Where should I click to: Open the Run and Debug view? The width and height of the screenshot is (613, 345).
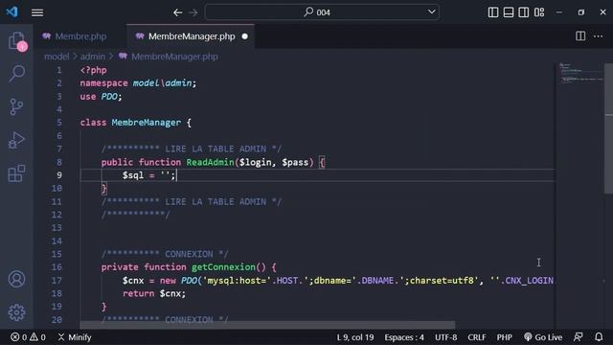16,140
